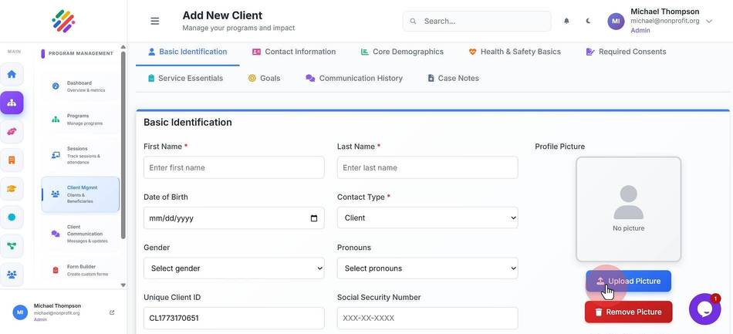Click the Client Communication chat icon

(x=56, y=234)
